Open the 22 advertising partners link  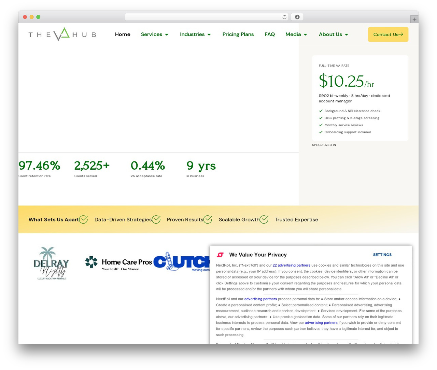[x=291, y=265]
